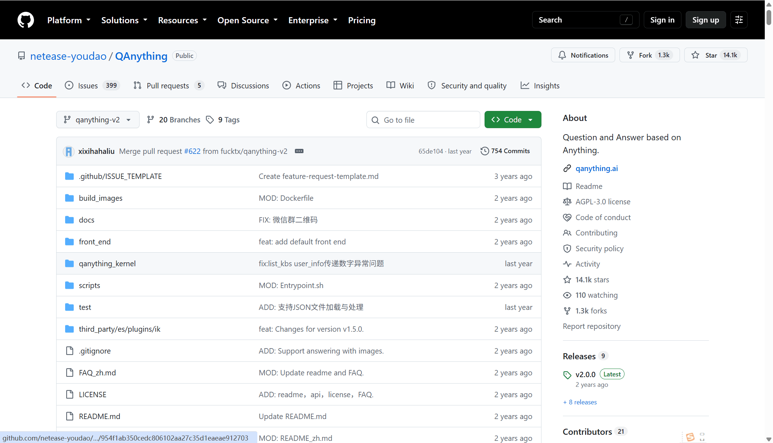Click the GitHub logo icon

tap(26, 20)
